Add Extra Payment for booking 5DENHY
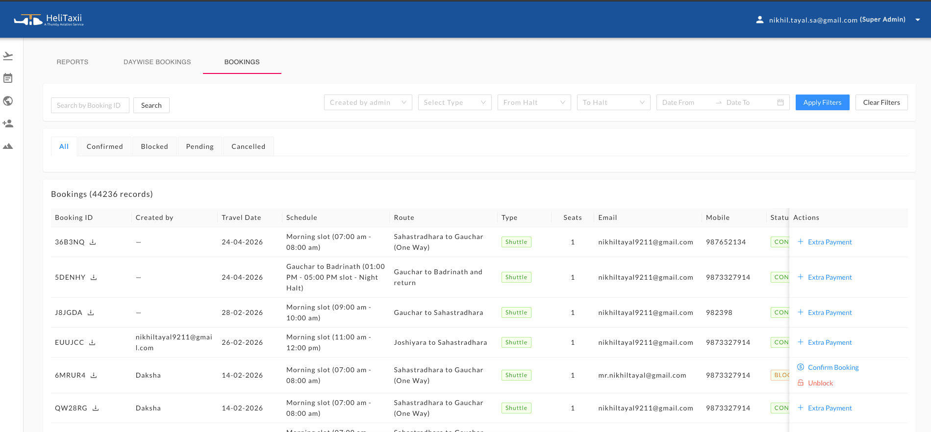Image resolution: width=931 pixels, height=432 pixels. click(825, 277)
